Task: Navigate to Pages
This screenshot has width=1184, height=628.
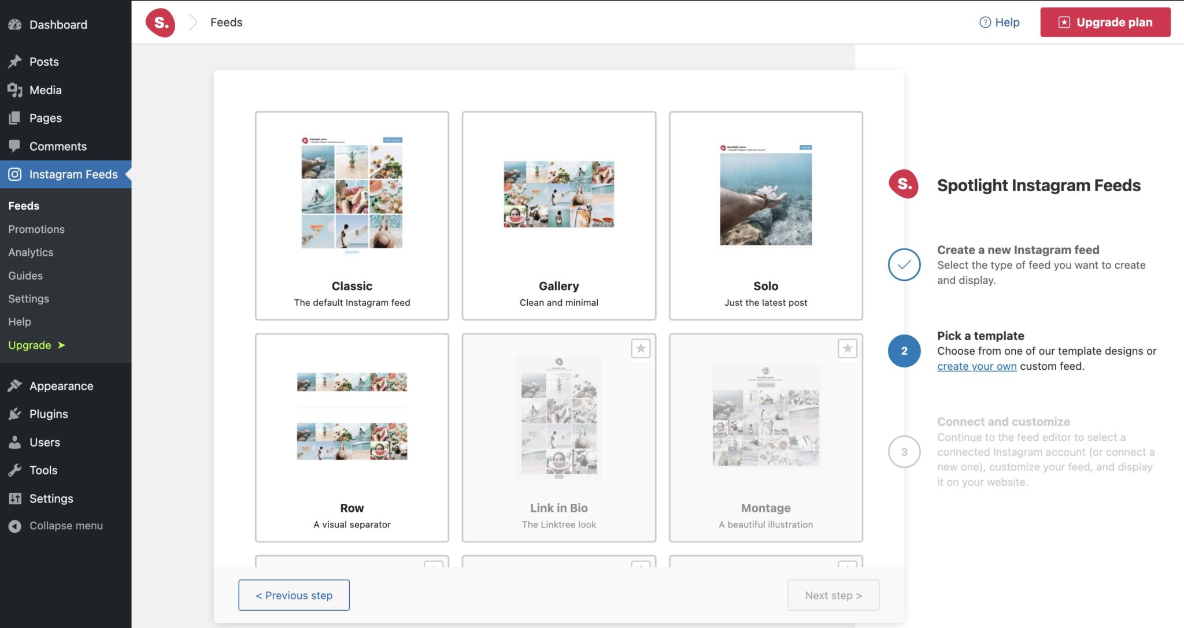Action: point(65,118)
